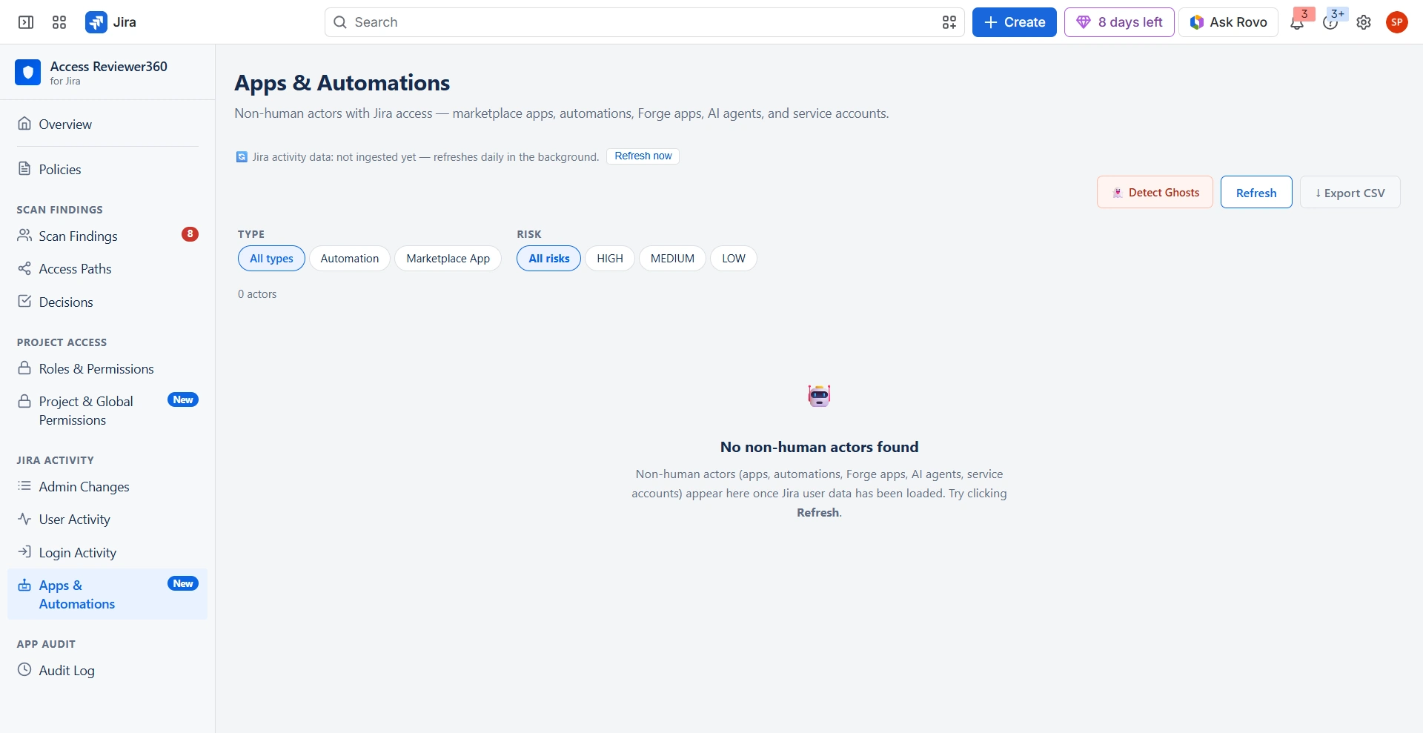Open the apps icon inside the search field

[949, 22]
